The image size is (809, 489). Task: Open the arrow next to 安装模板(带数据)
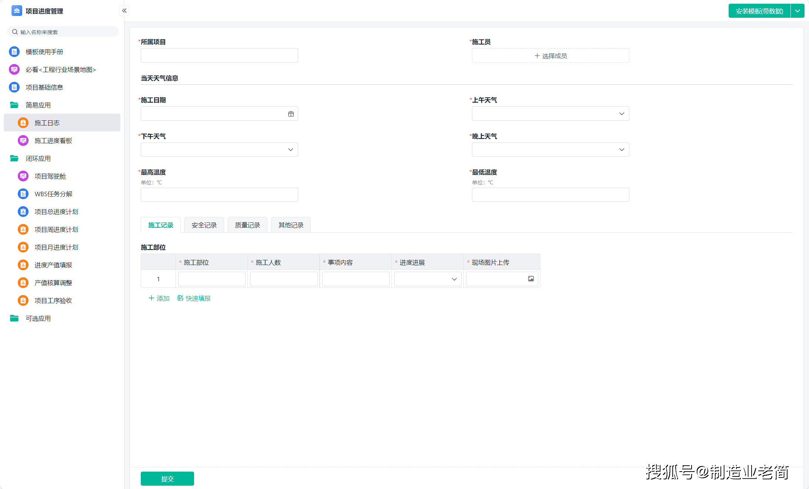pos(798,11)
